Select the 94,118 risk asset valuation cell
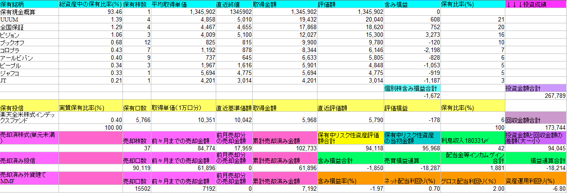The width and height of the screenshot is (567, 193). 350,148
